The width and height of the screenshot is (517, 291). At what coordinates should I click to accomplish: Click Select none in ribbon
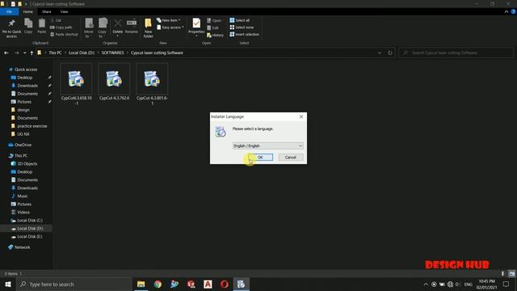click(242, 27)
